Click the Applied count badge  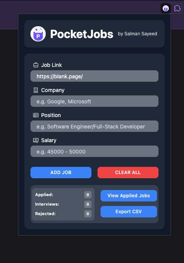point(88,195)
